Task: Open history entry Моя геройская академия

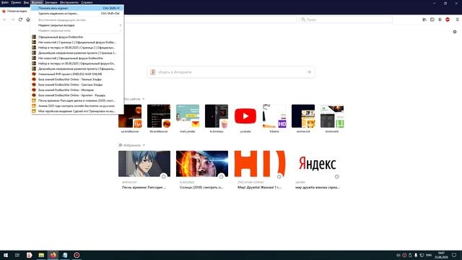Action: point(77,111)
